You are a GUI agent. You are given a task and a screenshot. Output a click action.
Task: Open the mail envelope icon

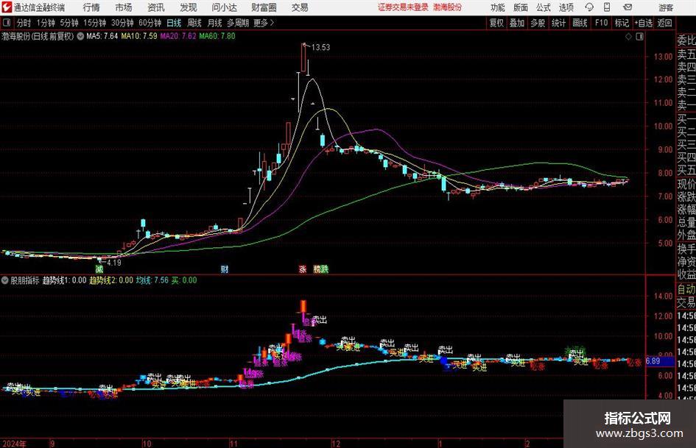[628, 7]
